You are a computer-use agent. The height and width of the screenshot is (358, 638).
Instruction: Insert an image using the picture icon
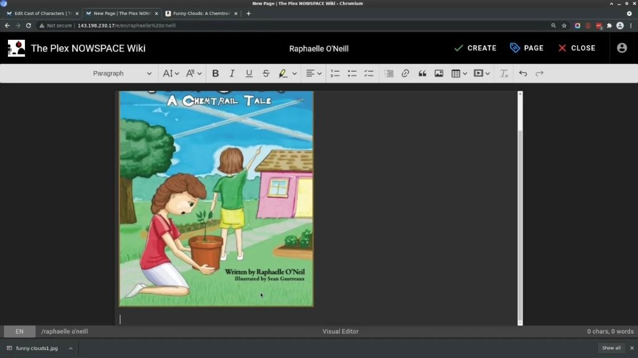(439, 74)
